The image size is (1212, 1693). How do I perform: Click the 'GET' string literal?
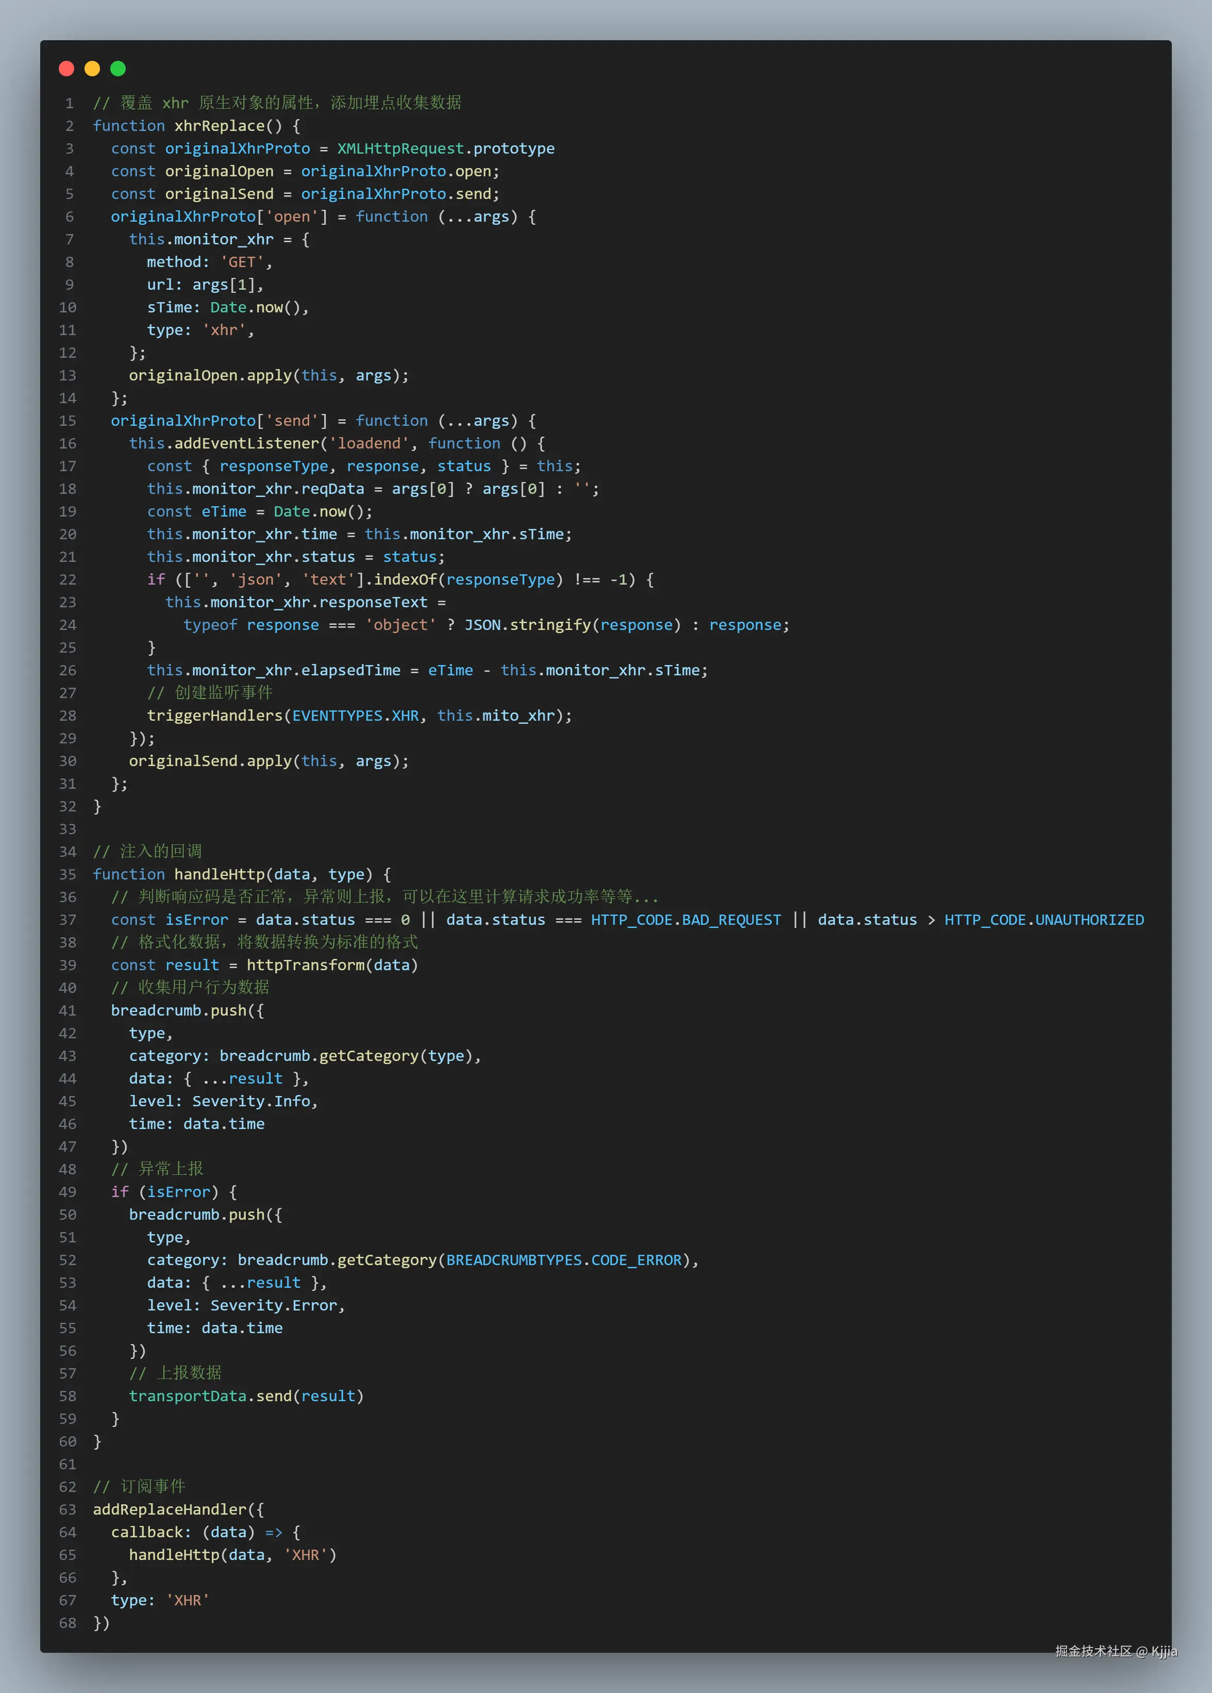click(243, 262)
